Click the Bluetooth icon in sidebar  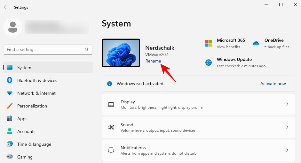(10, 80)
